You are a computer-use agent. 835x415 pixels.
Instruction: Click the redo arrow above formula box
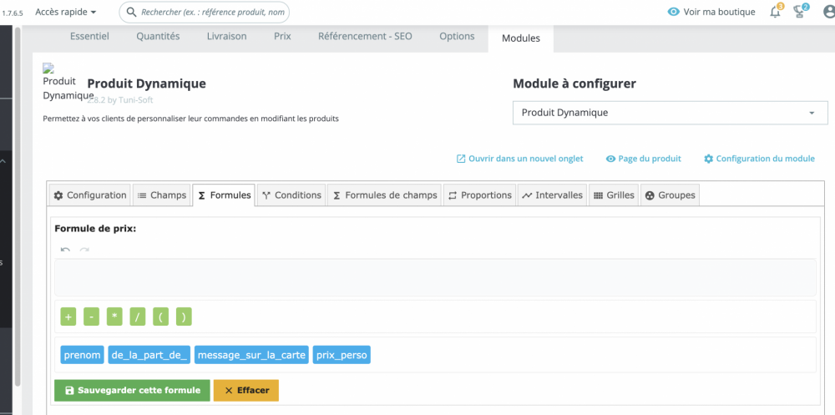coord(84,250)
